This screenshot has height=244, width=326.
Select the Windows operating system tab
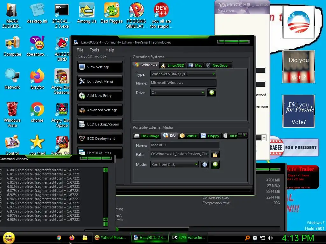pos(146,65)
